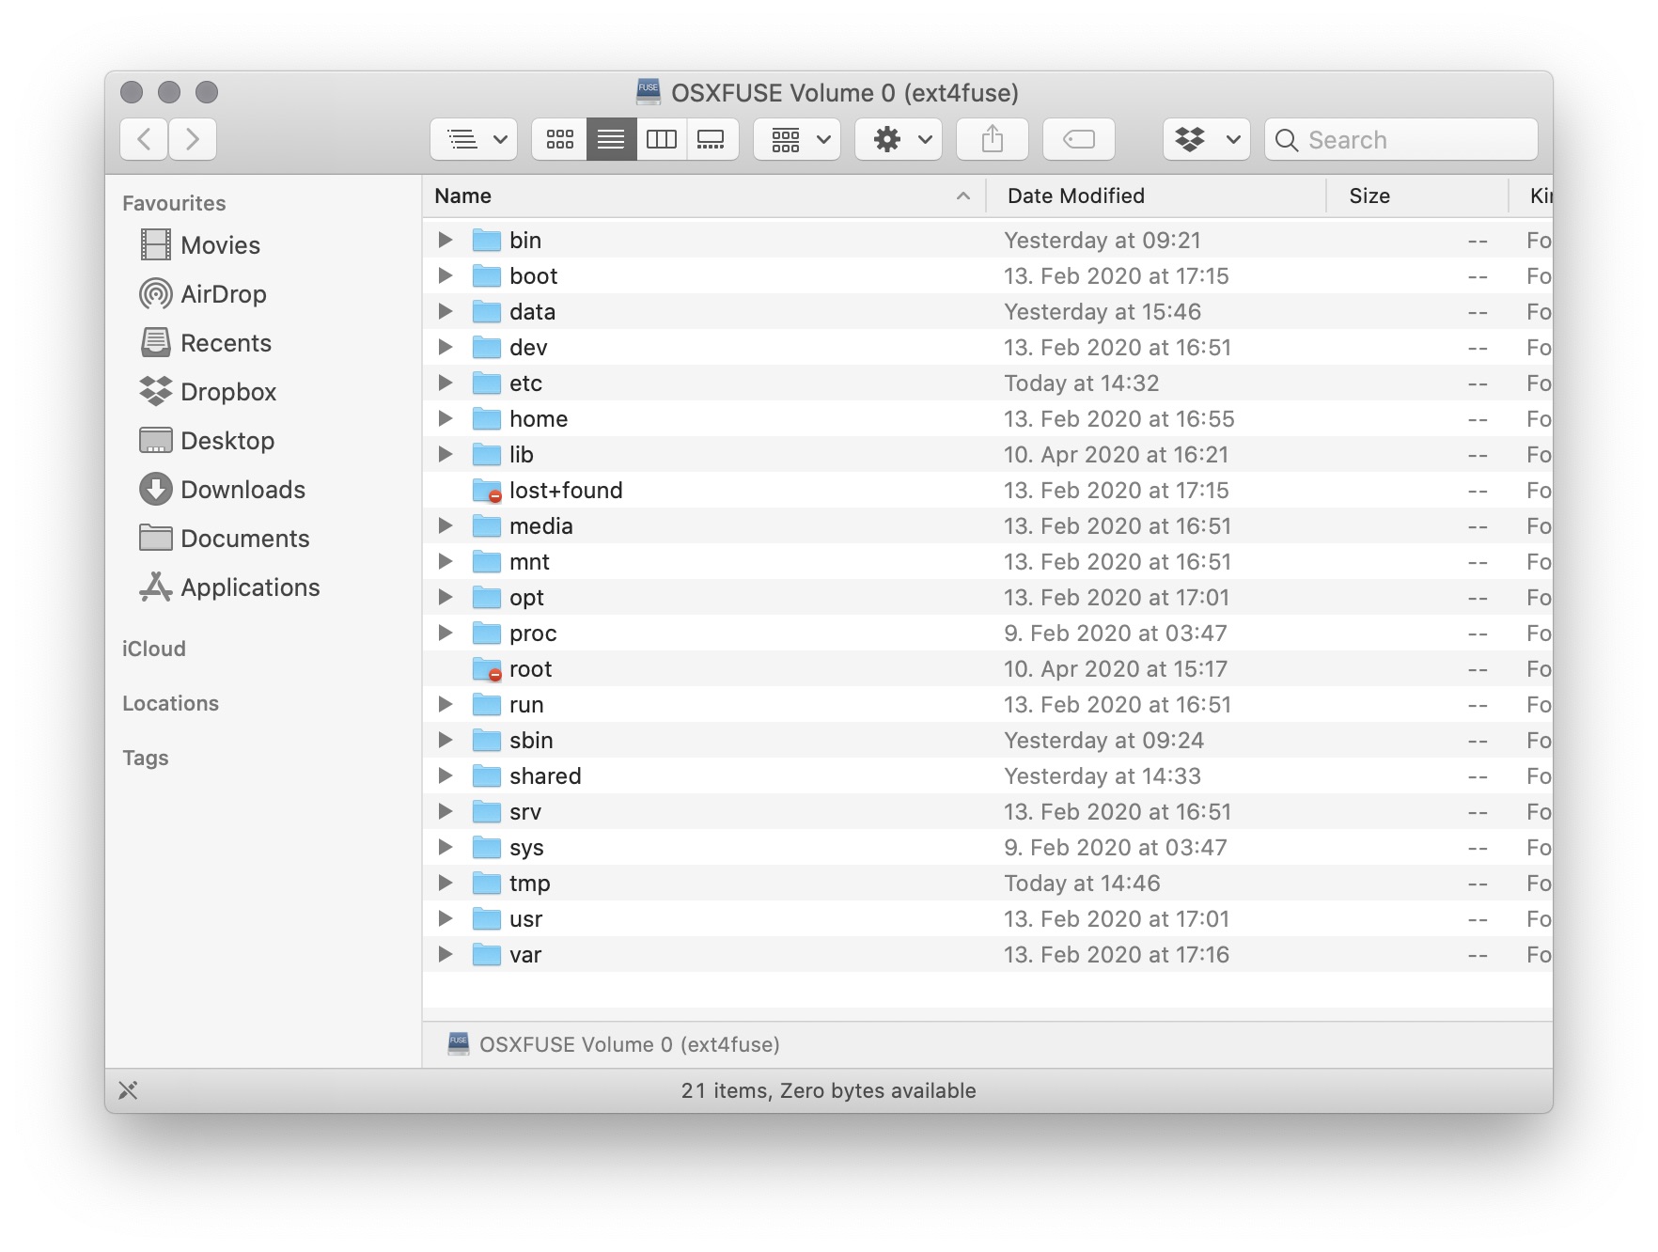
Task: Expand the etc folder disclosure triangle
Action: [446, 383]
